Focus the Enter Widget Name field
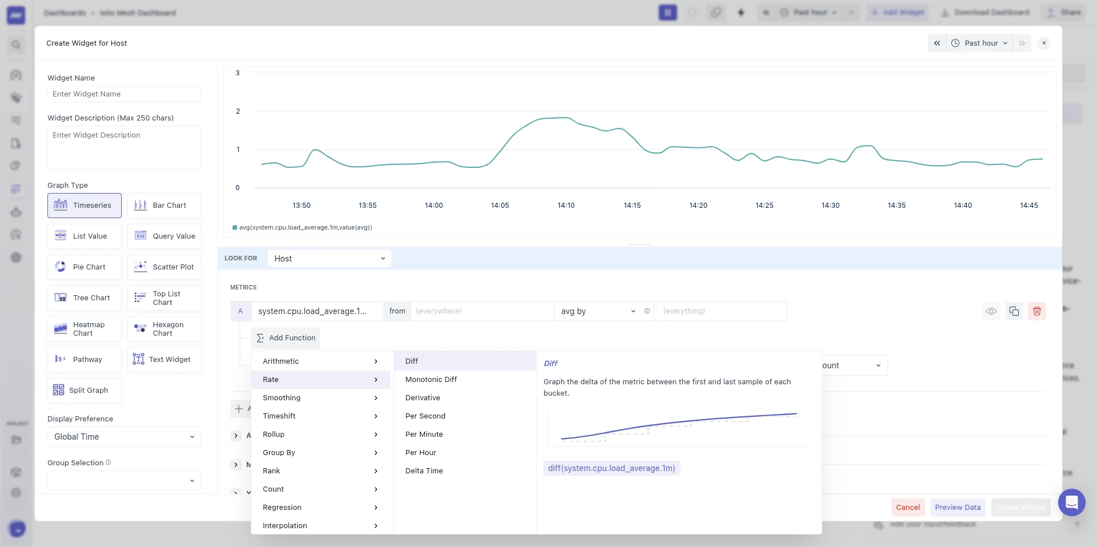Image resolution: width=1097 pixels, height=547 pixels. point(124,94)
